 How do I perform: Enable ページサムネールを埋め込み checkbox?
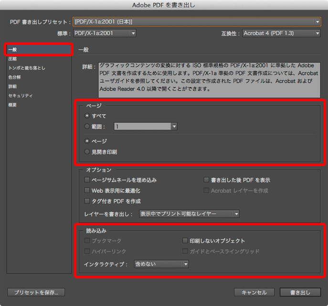tap(87, 179)
